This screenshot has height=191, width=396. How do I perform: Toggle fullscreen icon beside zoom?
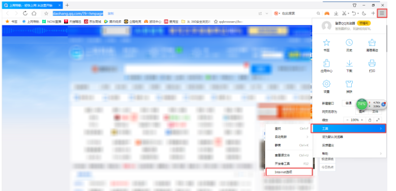pyautogui.click(x=378, y=120)
